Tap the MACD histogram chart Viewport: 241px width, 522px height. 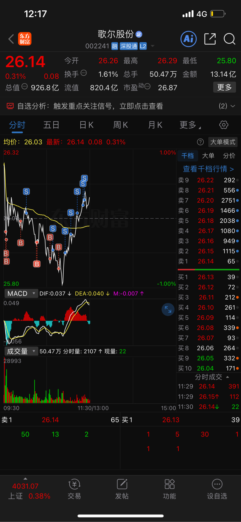coord(90,322)
